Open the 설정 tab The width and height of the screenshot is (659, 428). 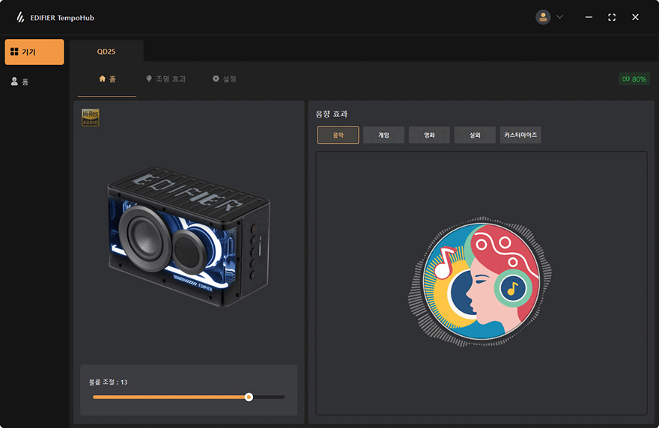click(x=224, y=79)
